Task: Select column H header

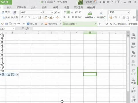Action: [x=90, y=33]
